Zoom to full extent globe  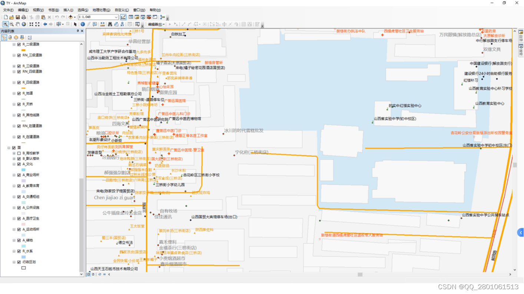pyautogui.click(x=24, y=24)
